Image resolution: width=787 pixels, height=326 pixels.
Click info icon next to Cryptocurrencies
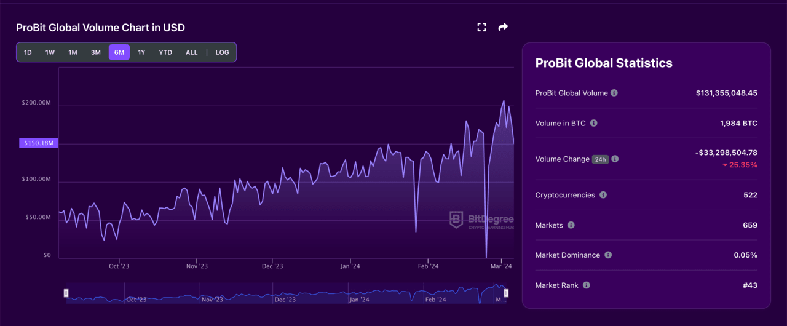point(603,195)
